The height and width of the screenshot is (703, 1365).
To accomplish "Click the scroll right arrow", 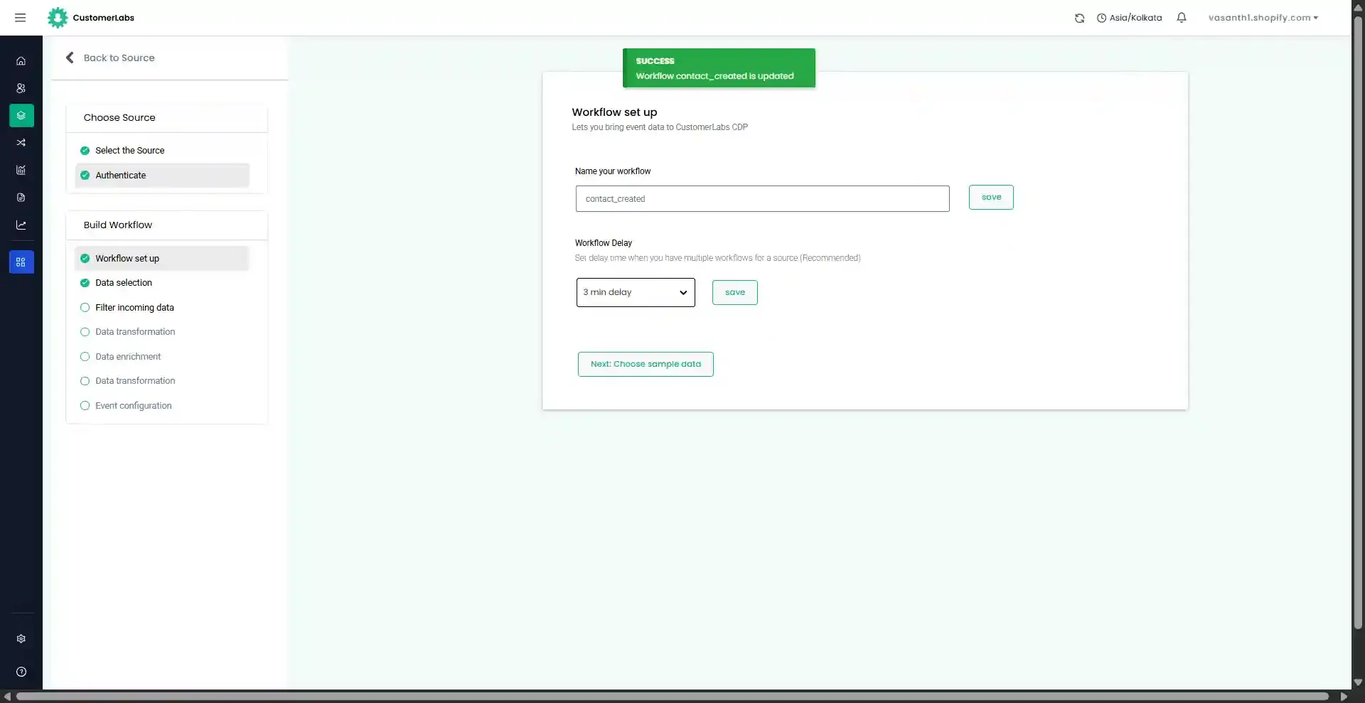I will click(x=1344, y=697).
